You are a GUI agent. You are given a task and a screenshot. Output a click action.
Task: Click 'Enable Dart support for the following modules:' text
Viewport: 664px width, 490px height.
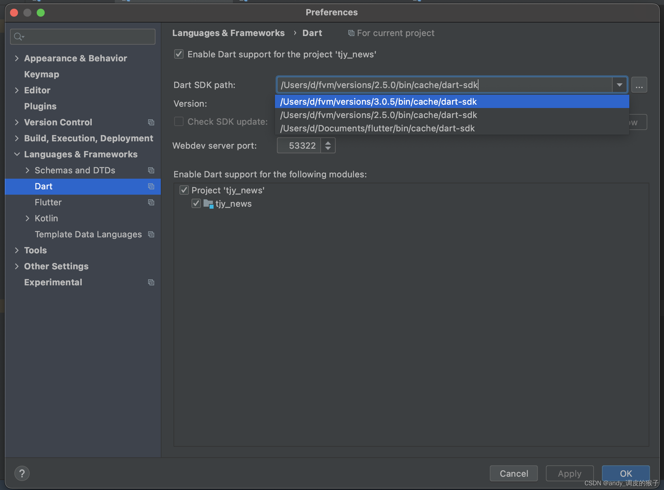(270, 174)
